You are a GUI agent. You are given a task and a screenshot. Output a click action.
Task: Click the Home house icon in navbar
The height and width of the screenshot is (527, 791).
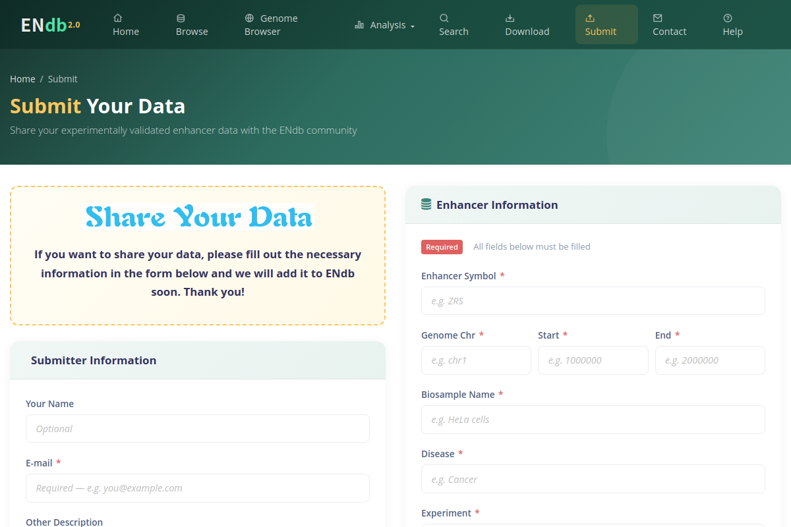pyautogui.click(x=117, y=18)
